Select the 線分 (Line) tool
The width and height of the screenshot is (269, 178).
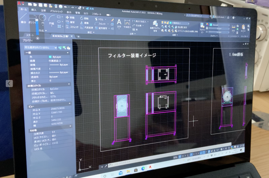(23, 18)
